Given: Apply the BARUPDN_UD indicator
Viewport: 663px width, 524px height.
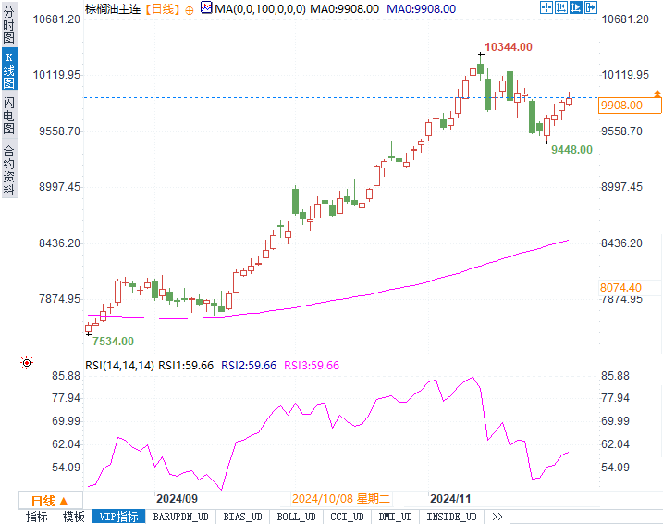Looking at the screenshot, I should click(x=180, y=517).
